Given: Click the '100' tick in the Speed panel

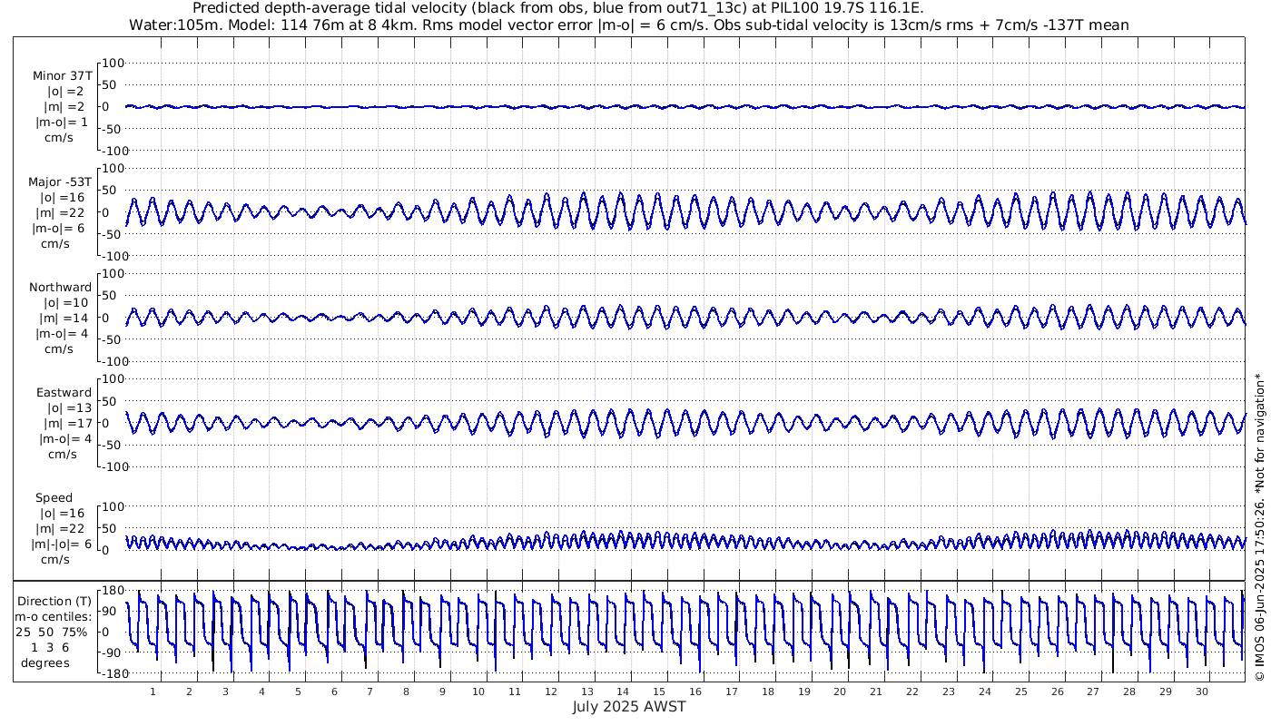Looking at the screenshot, I should [113, 506].
